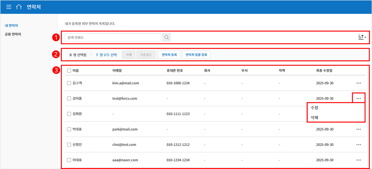
Task: Open the sort order dropdown icon
Action: pos(362,37)
